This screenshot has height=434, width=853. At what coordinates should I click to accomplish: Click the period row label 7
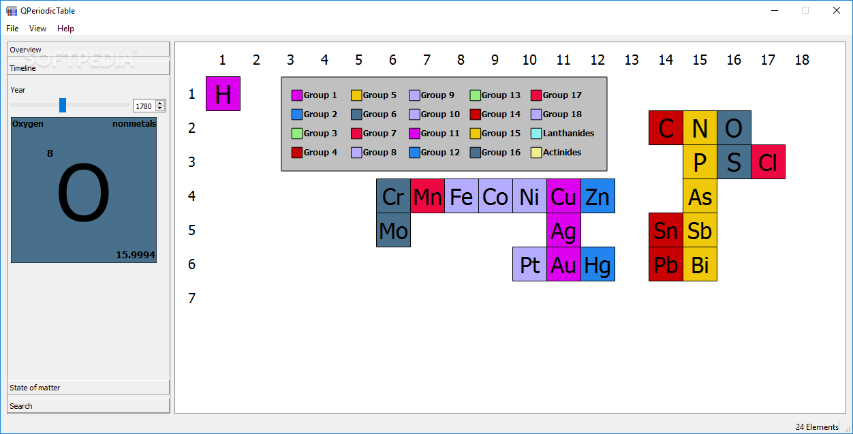(192, 298)
